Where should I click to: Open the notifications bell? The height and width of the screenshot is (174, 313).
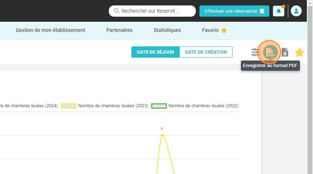[278, 11]
